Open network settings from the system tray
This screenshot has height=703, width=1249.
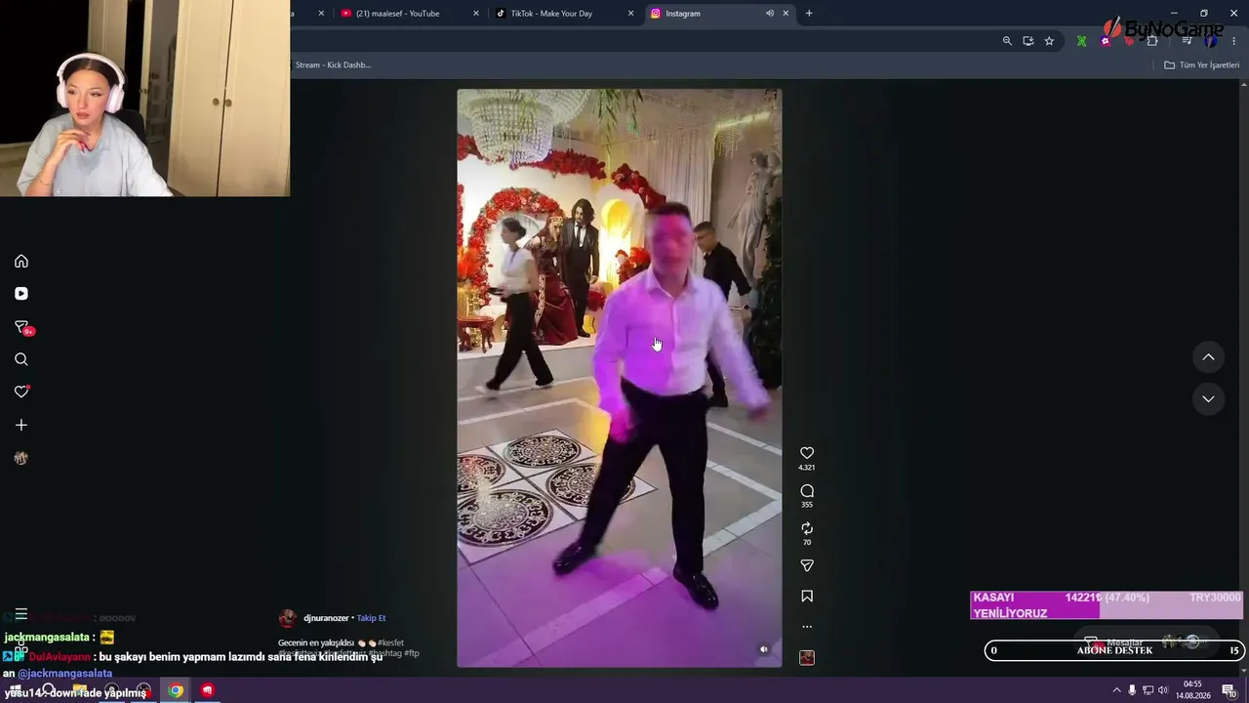tap(1148, 690)
